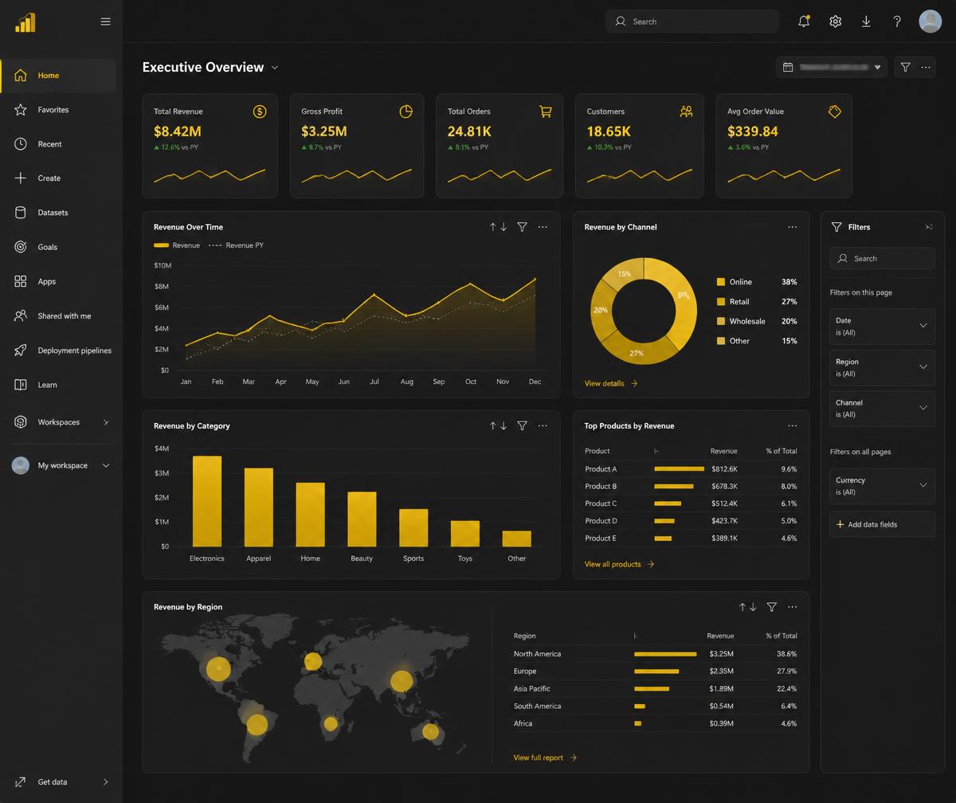
Task: Click the sort arrows on Revenue Over Time
Action: pyautogui.click(x=499, y=227)
